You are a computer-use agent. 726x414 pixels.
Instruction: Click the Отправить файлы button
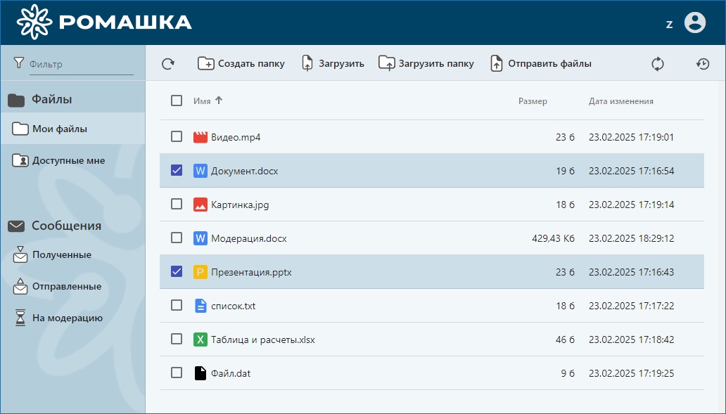pos(541,64)
